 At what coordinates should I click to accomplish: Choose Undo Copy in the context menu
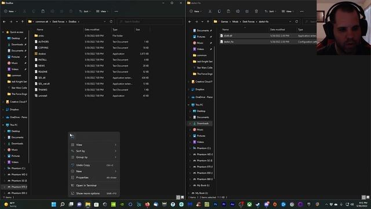tap(94, 165)
